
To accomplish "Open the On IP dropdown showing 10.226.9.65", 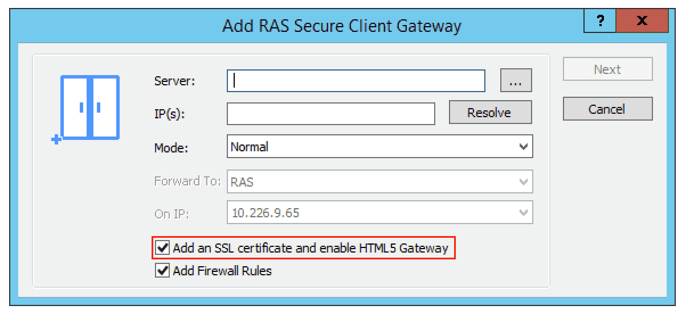I will tap(380, 213).
